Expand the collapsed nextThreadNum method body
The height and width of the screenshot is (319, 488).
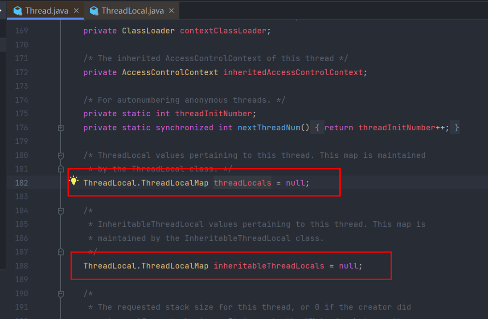tap(61, 128)
